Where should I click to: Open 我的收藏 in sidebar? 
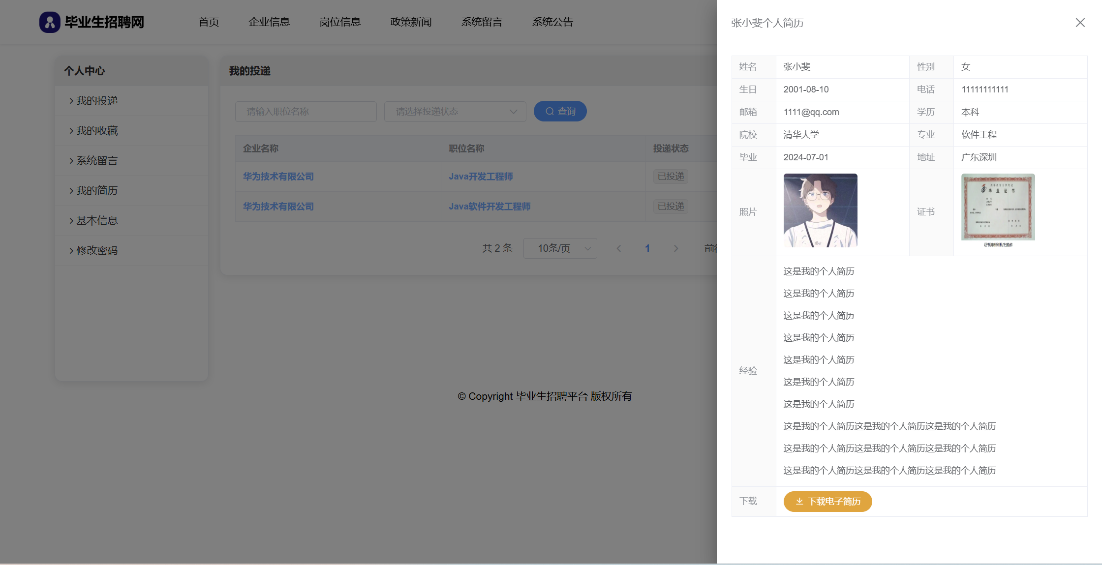coord(97,131)
